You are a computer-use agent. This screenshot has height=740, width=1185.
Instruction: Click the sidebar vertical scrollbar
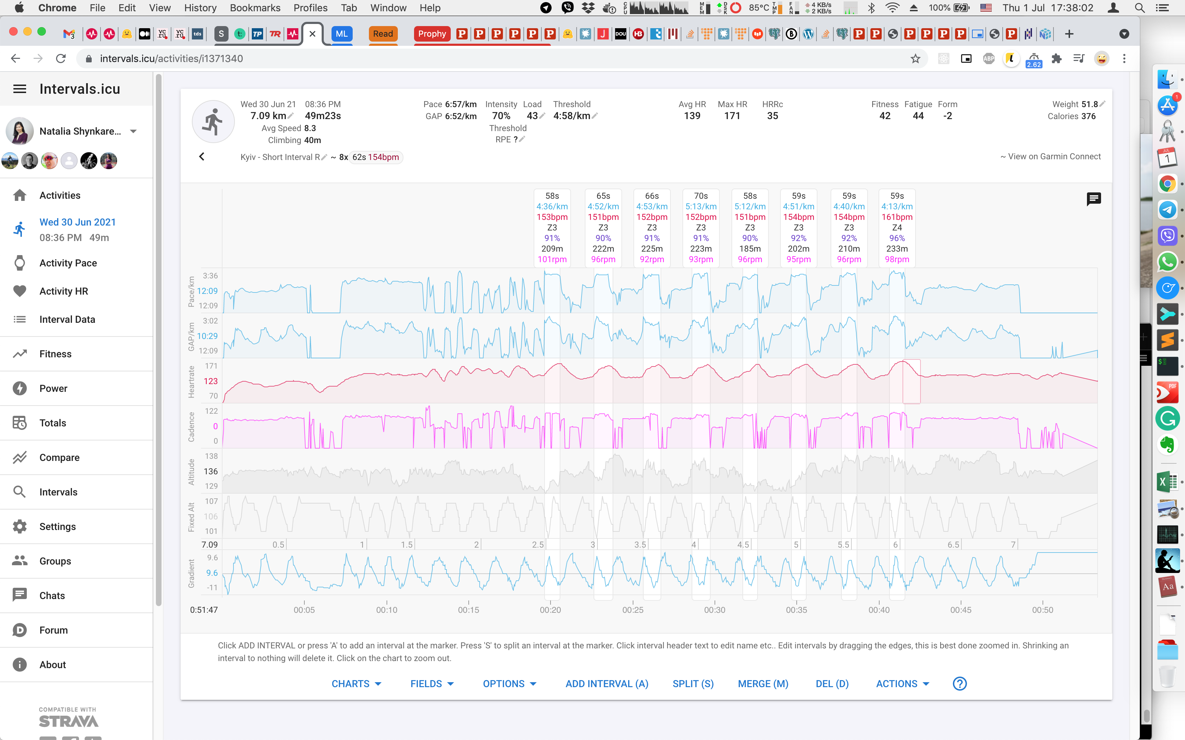(x=158, y=340)
